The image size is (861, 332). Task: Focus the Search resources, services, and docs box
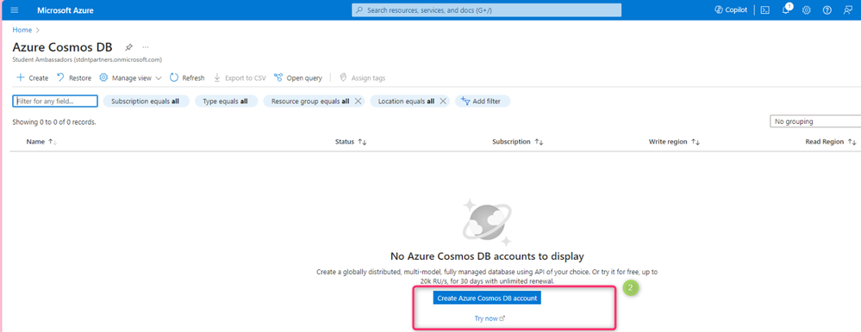tap(486, 9)
